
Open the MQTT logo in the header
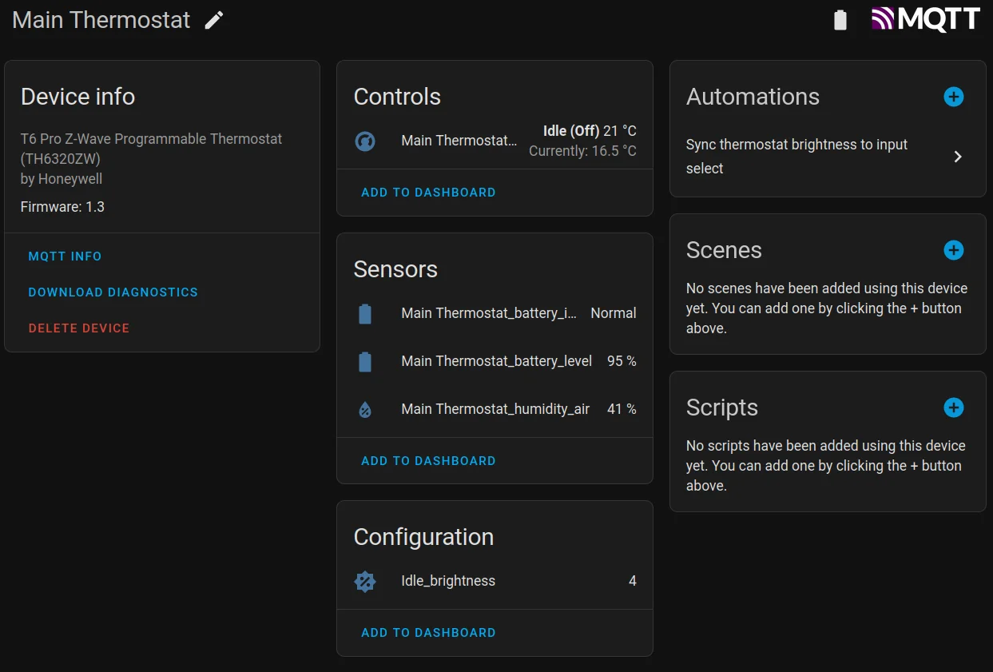pos(925,18)
